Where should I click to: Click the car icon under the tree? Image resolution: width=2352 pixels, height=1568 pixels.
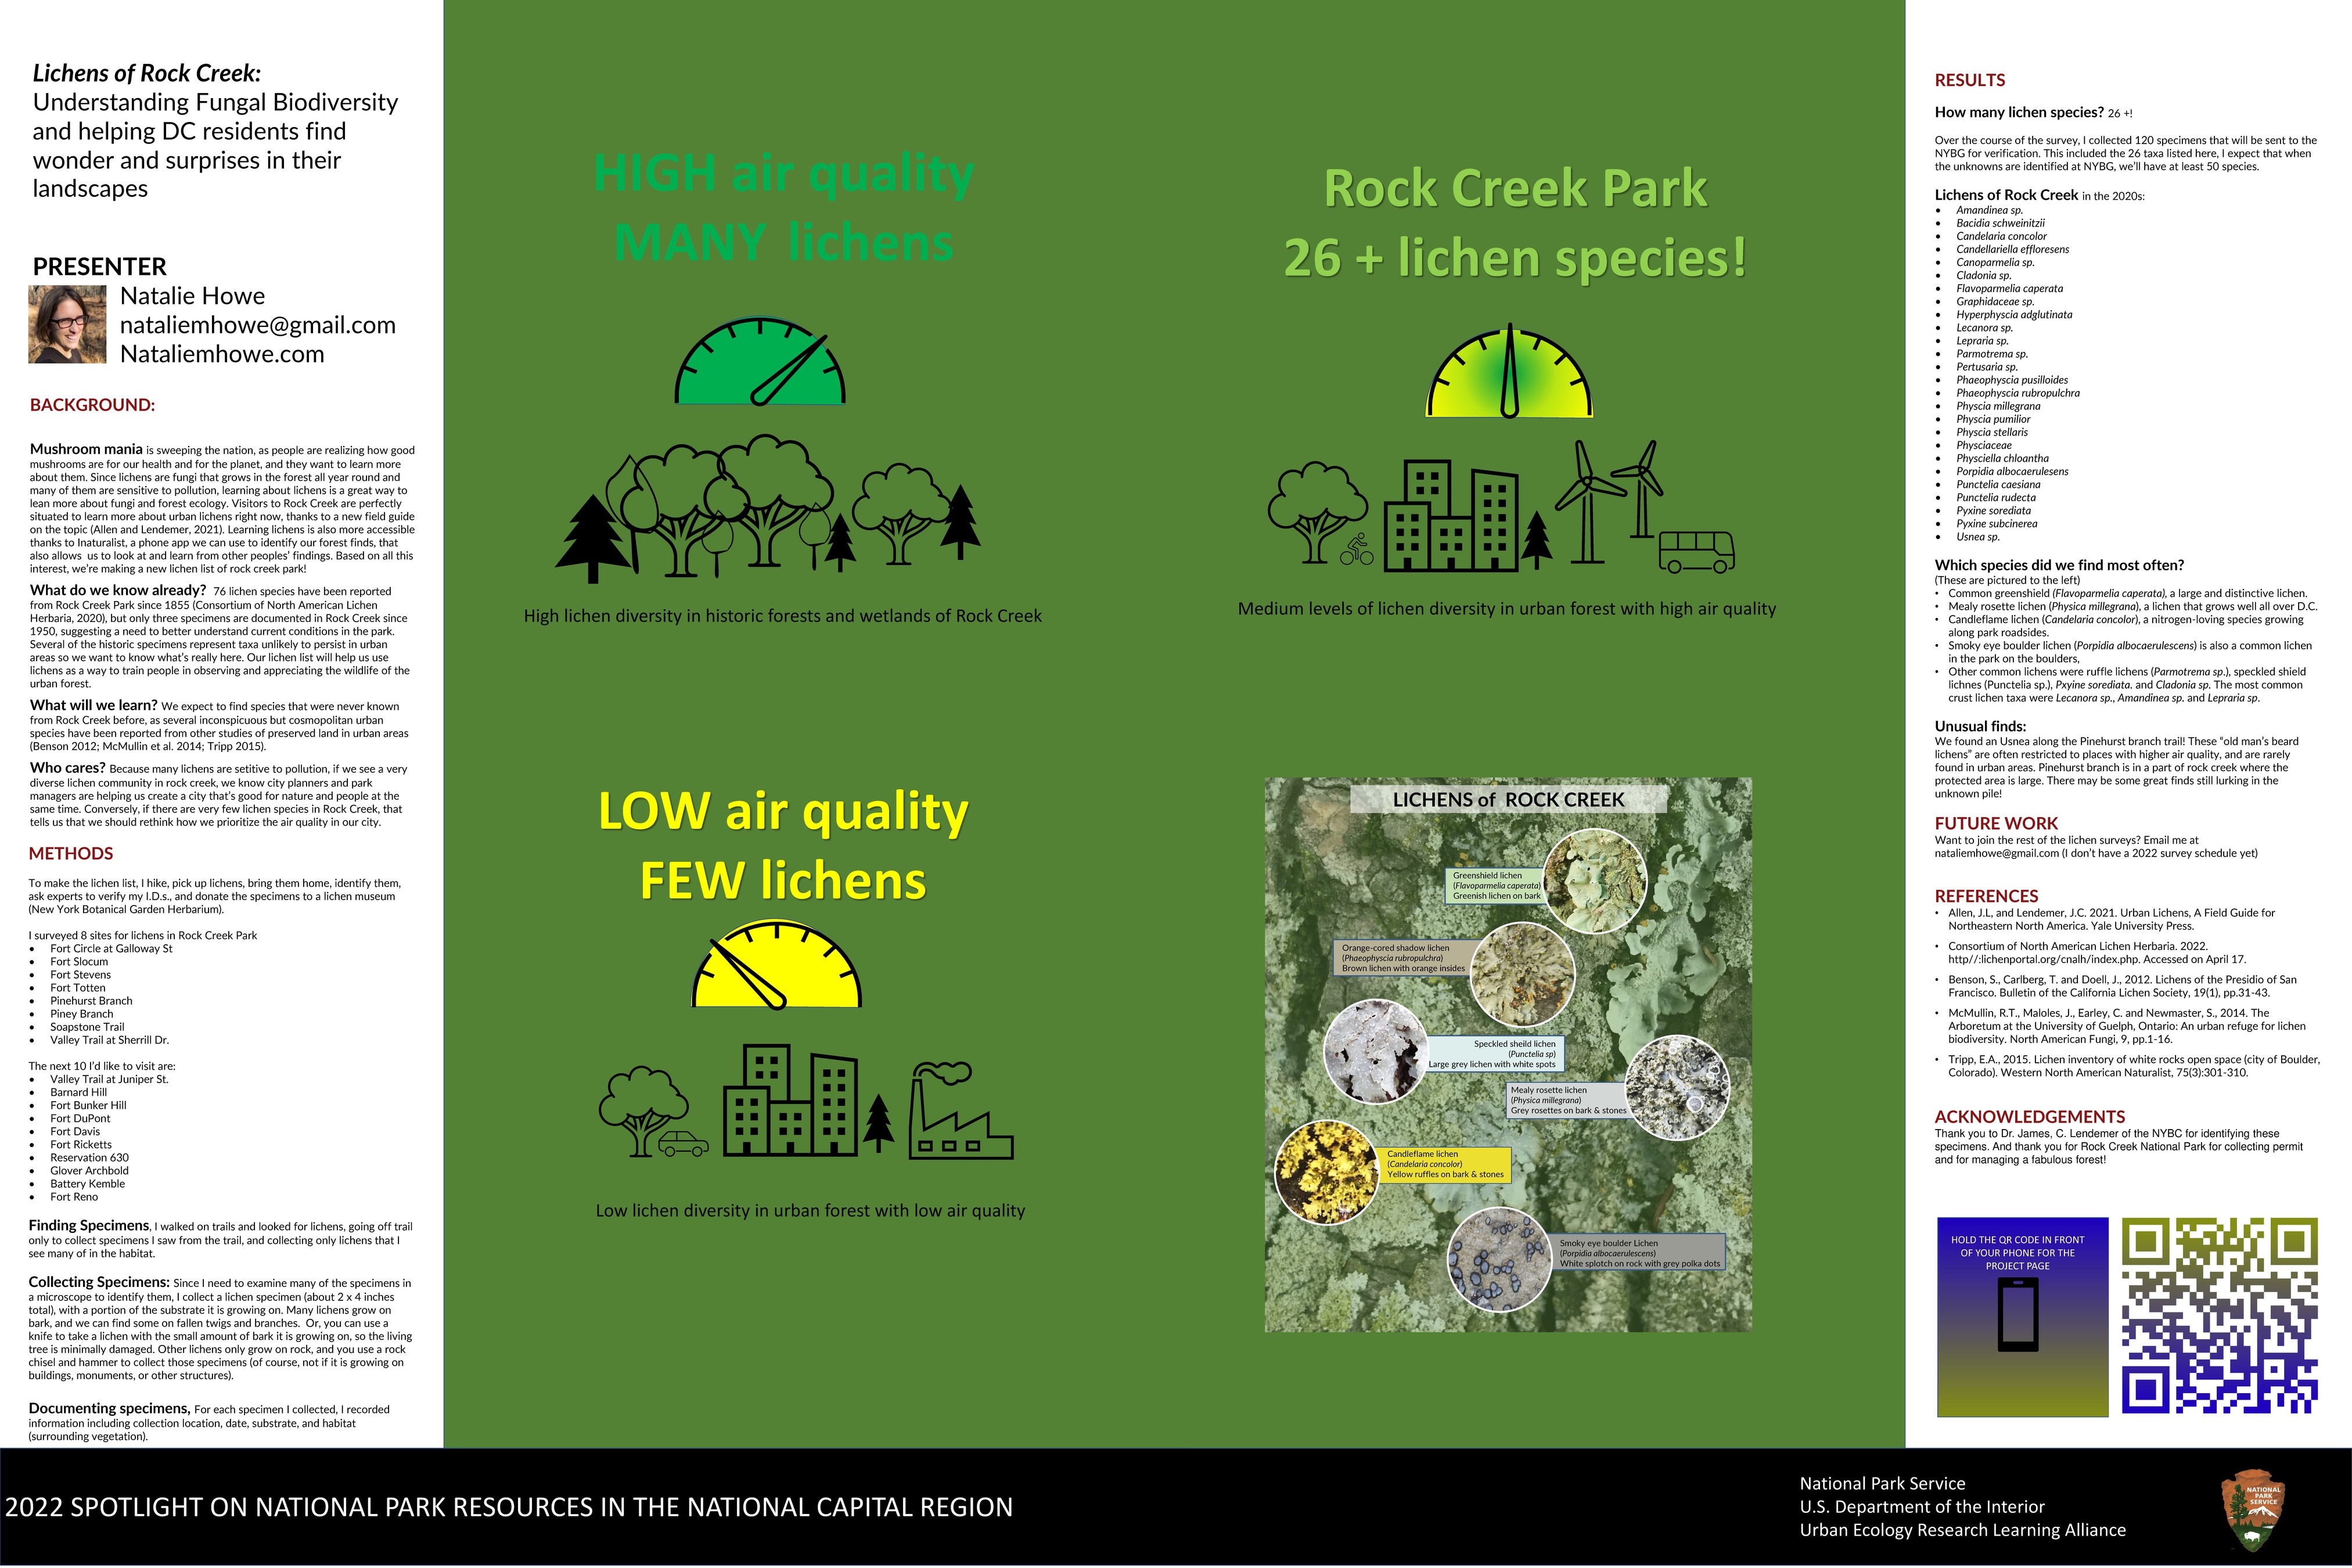coord(683,1144)
